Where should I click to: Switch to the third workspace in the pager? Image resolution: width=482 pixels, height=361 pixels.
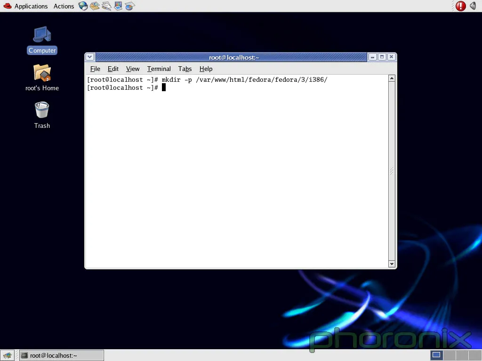462,355
